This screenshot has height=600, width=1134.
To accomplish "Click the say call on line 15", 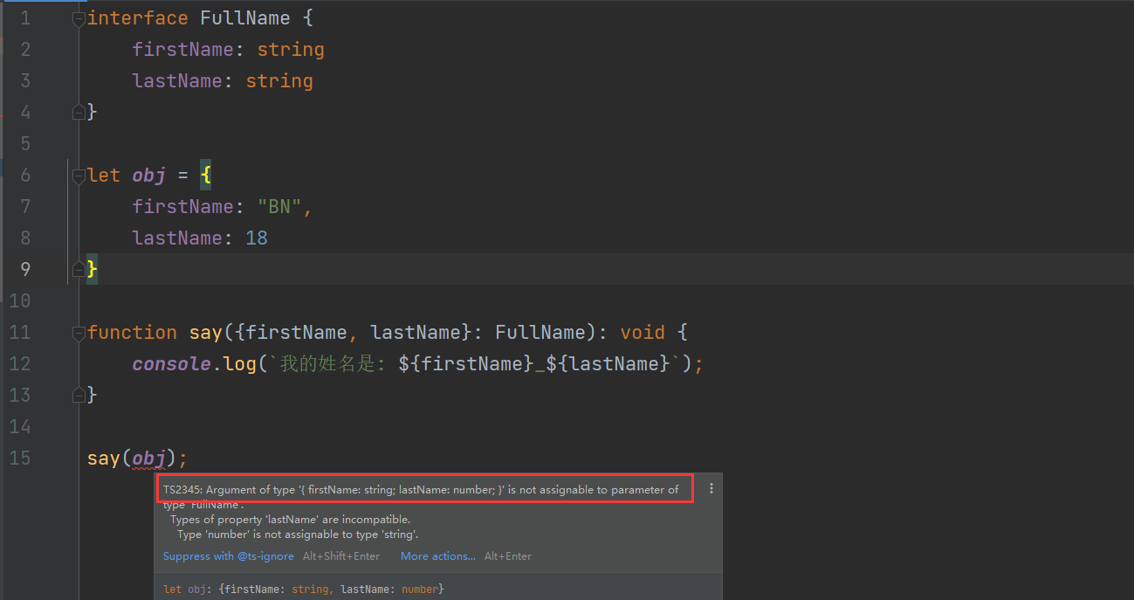I will pos(104,458).
